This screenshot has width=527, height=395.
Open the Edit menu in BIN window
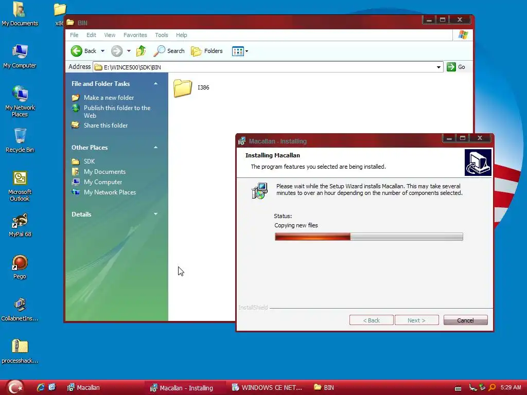[x=91, y=35]
